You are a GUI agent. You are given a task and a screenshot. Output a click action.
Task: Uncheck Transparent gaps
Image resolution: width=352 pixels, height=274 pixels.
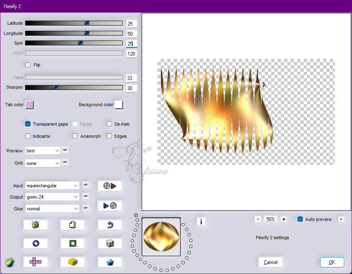click(28, 124)
